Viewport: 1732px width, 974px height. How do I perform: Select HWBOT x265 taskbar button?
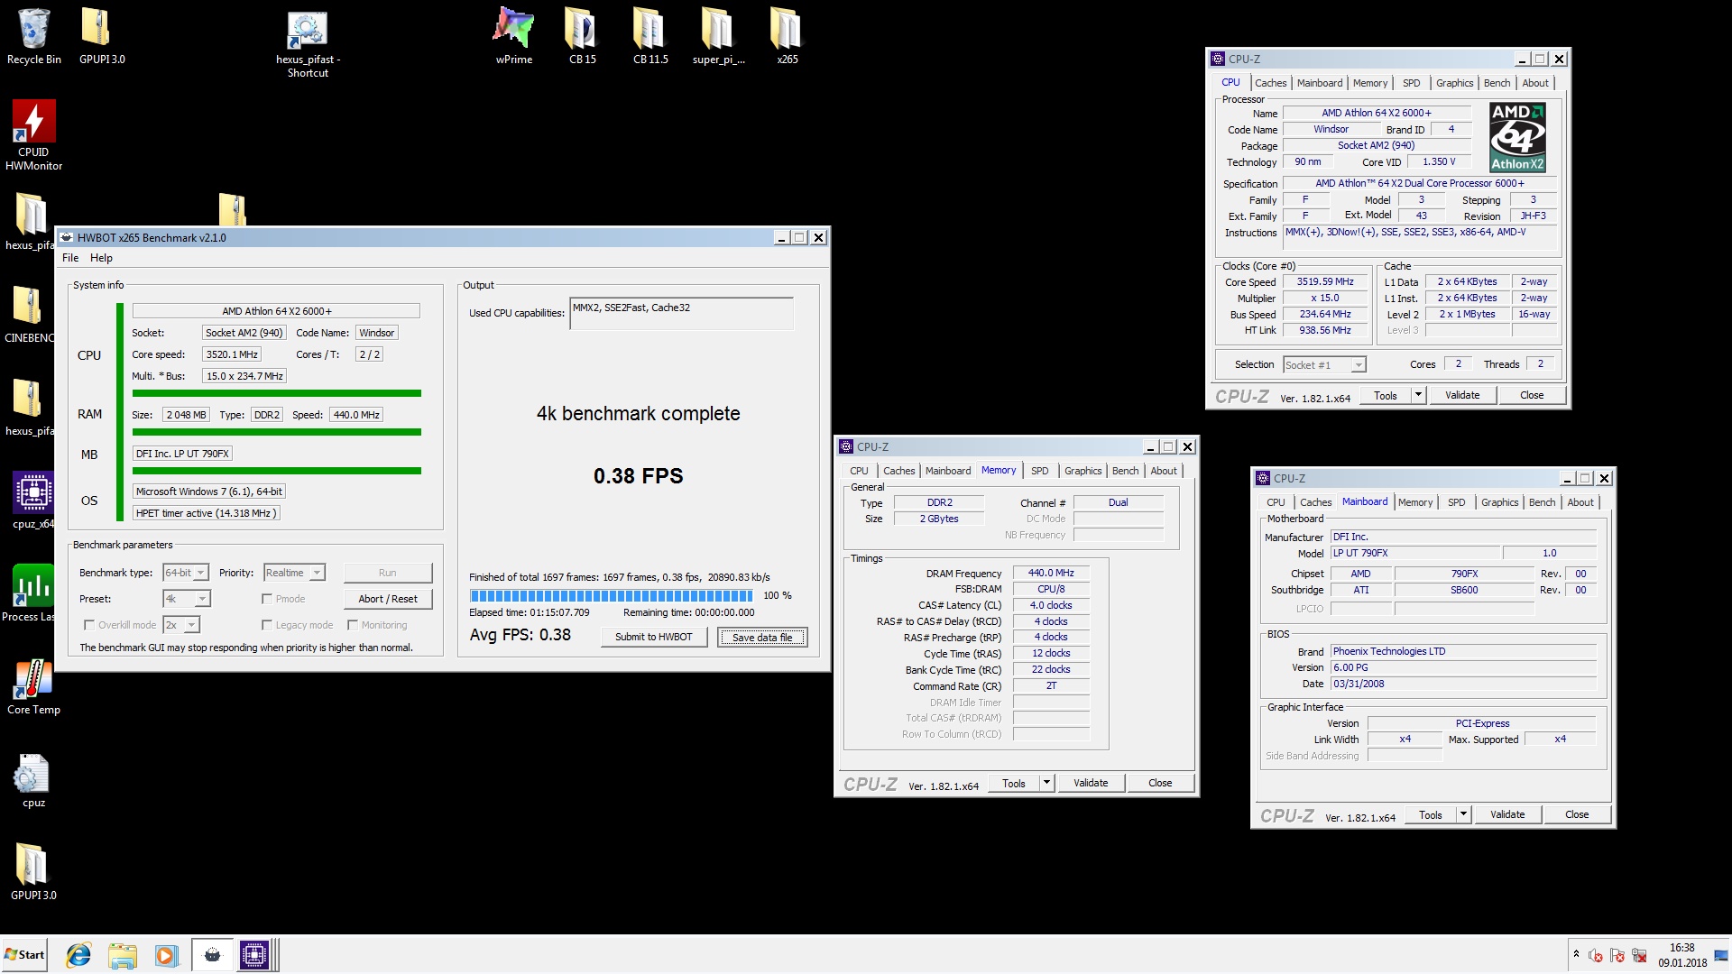pyautogui.click(x=212, y=955)
